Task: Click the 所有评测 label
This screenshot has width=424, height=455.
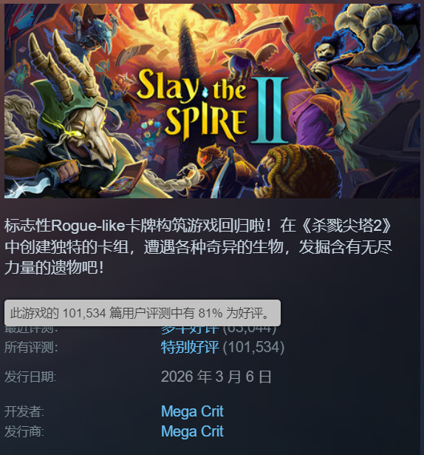Action: tap(31, 347)
